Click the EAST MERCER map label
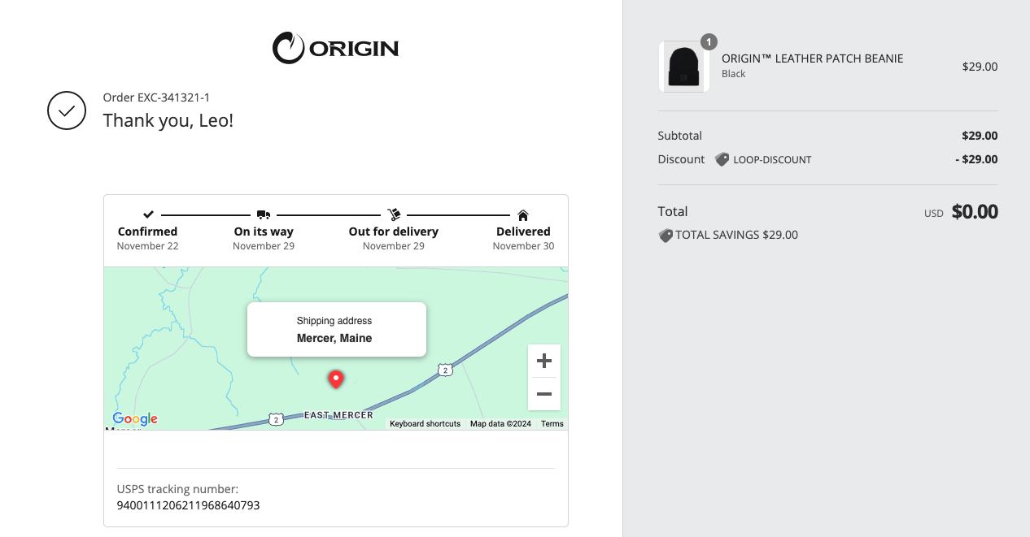The width and height of the screenshot is (1030, 537). pos(338,415)
